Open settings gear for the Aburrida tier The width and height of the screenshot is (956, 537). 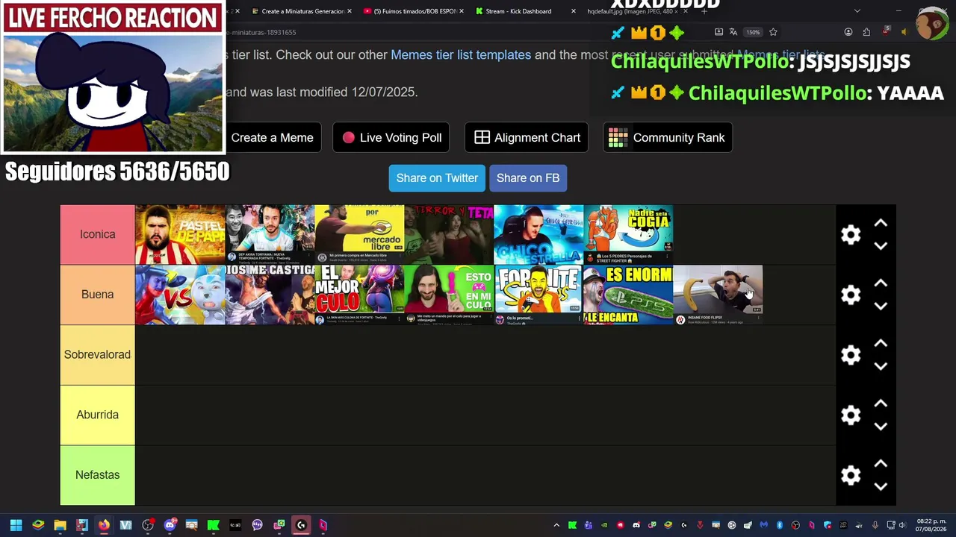pos(851,415)
